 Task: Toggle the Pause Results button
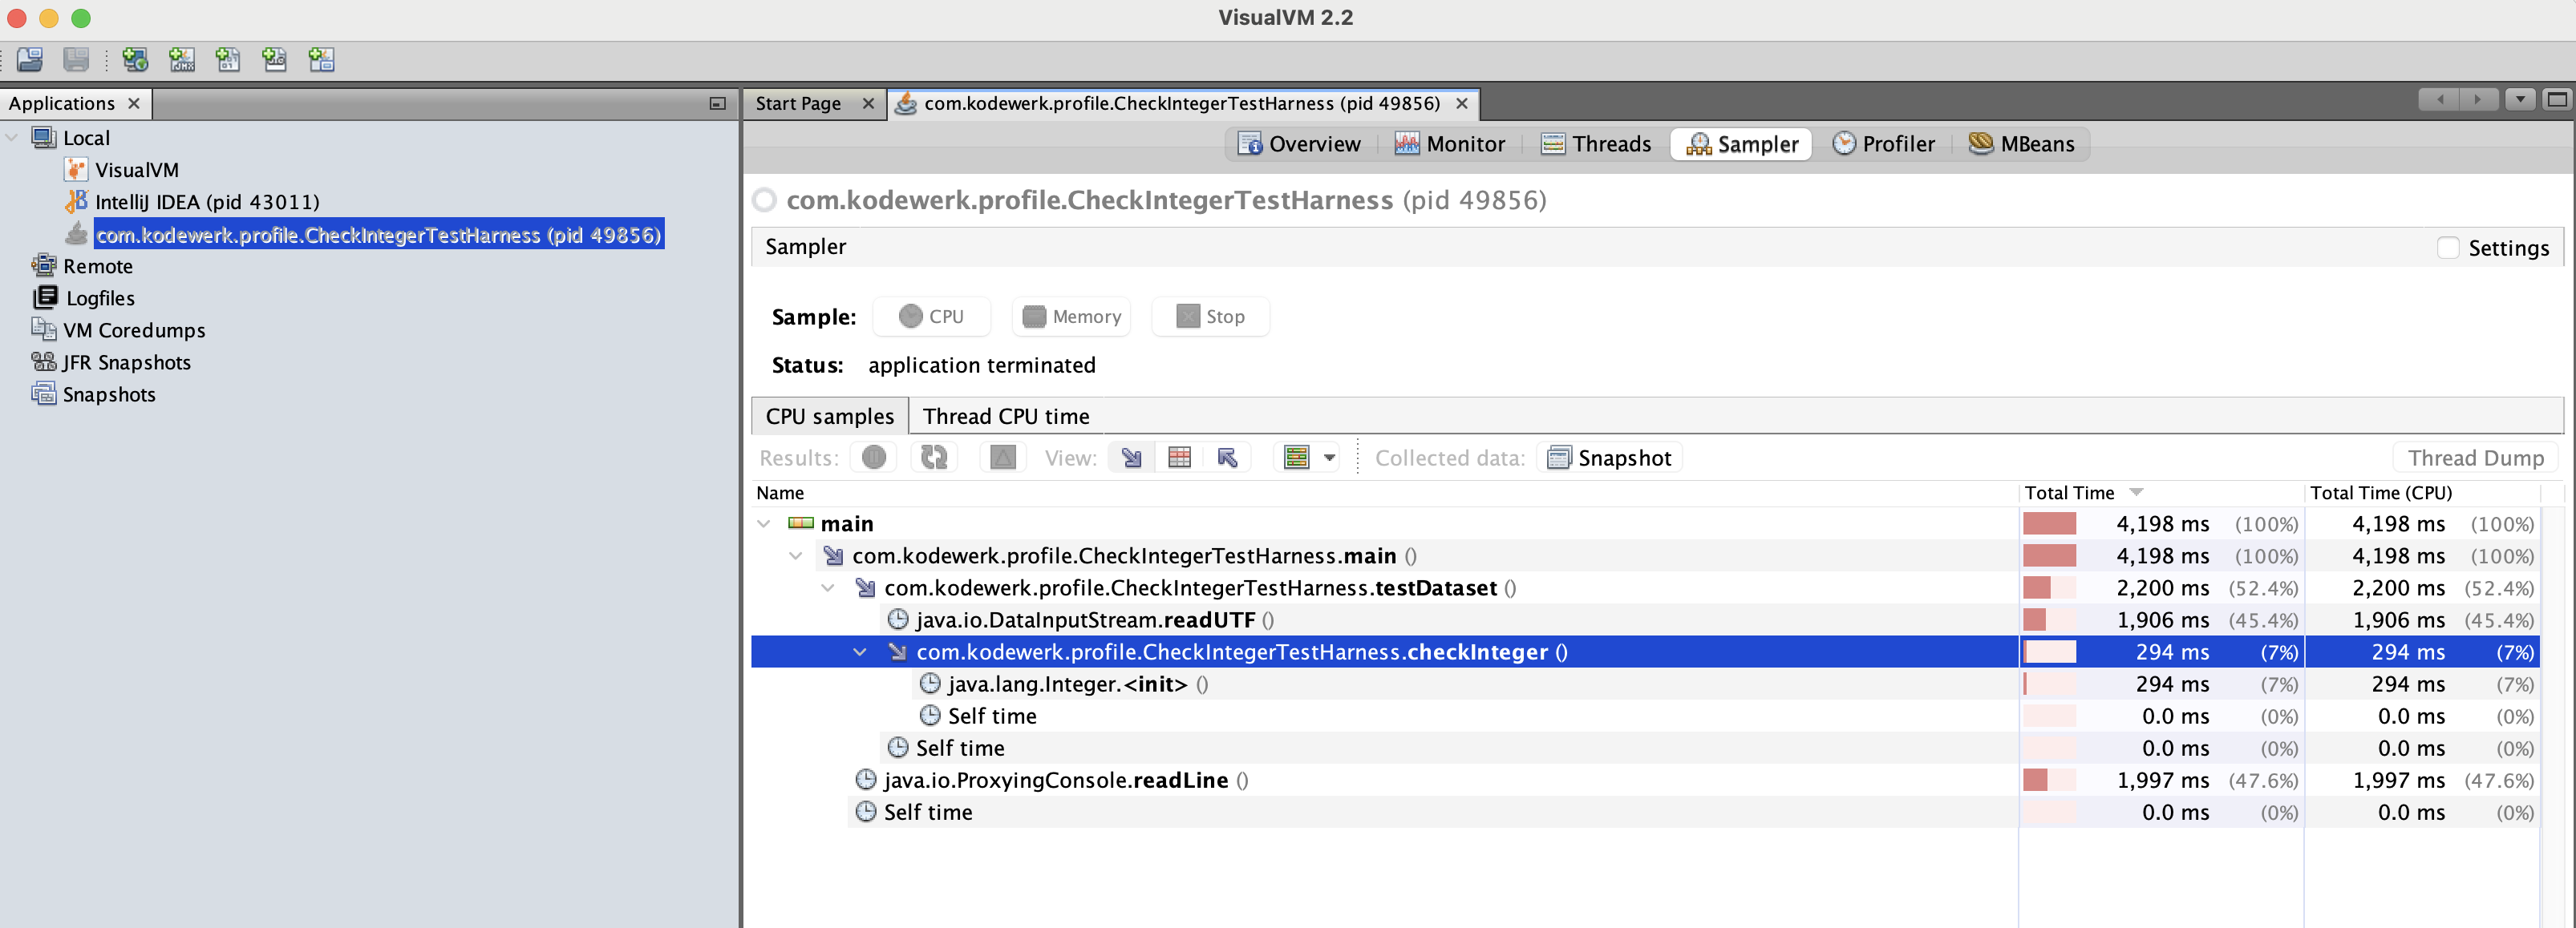pos(873,458)
